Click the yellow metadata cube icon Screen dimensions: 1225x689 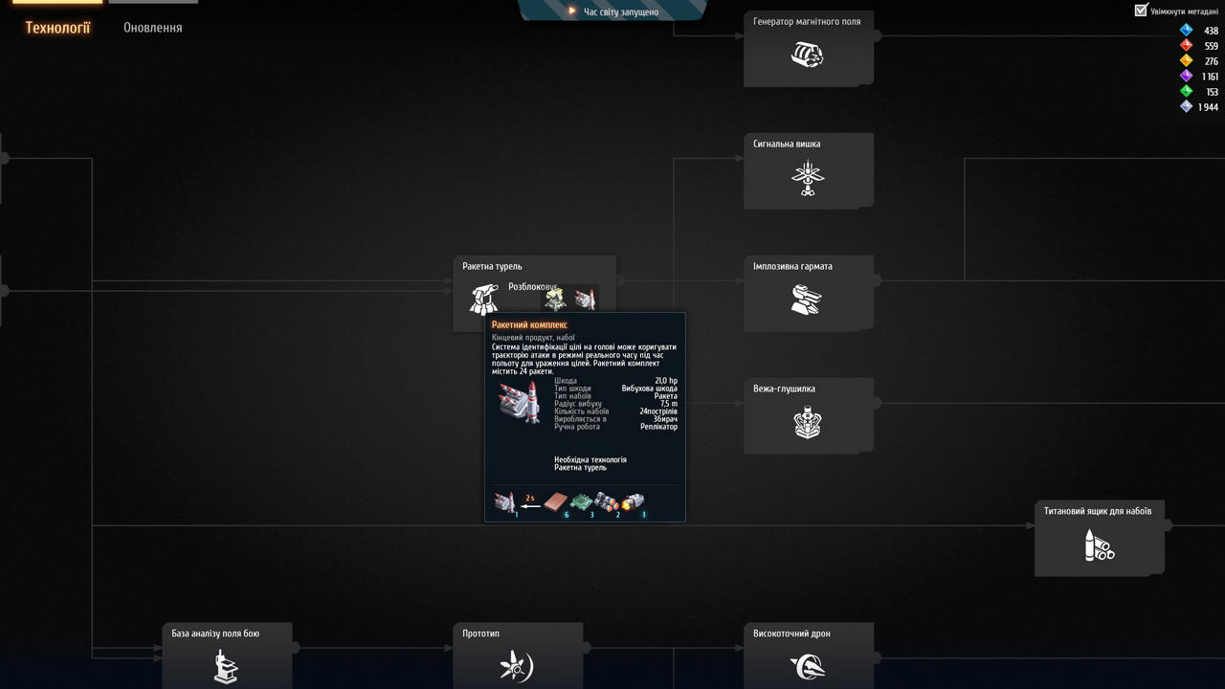click(1186, 61)
